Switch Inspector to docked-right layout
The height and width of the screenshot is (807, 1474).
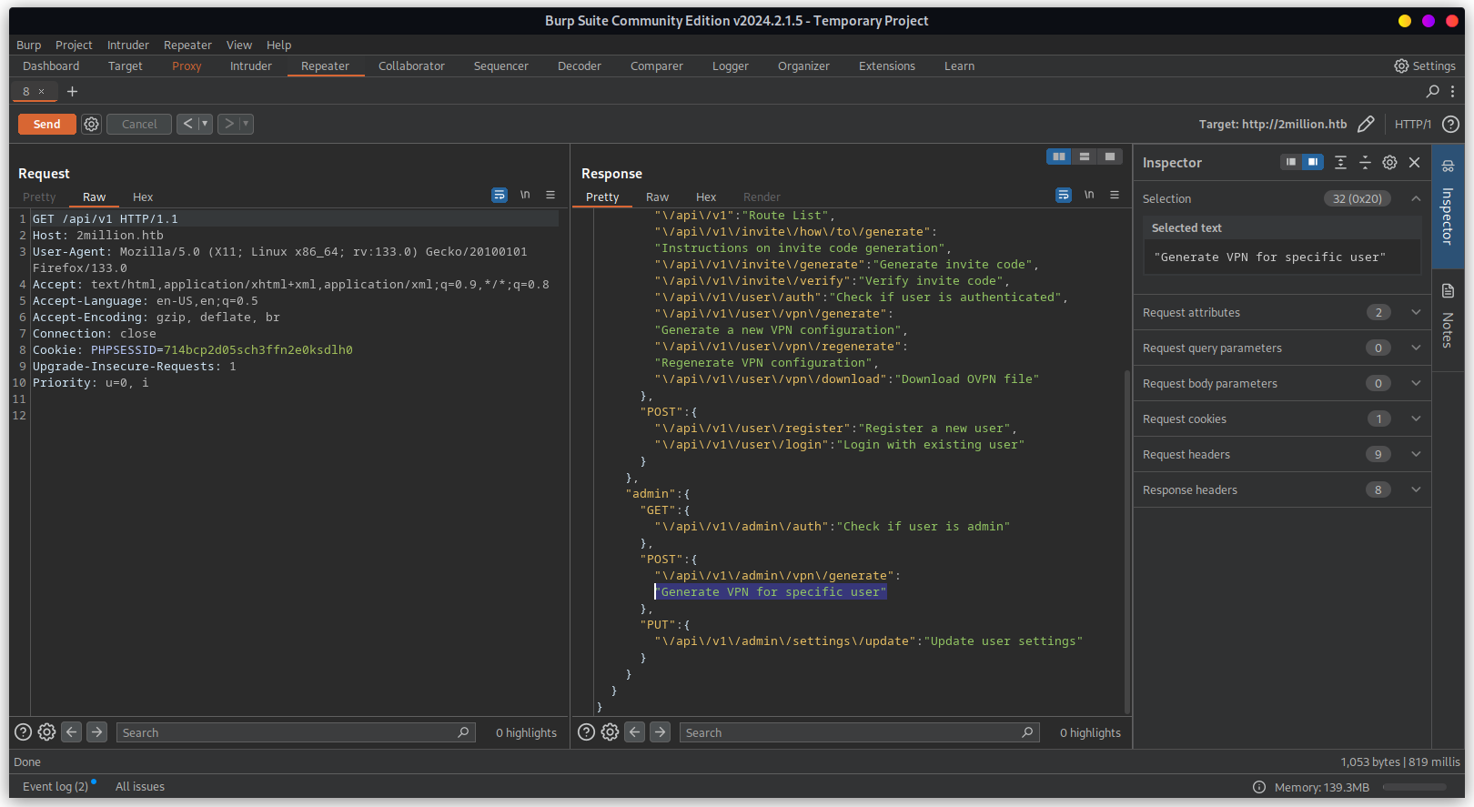(1312, 162)
